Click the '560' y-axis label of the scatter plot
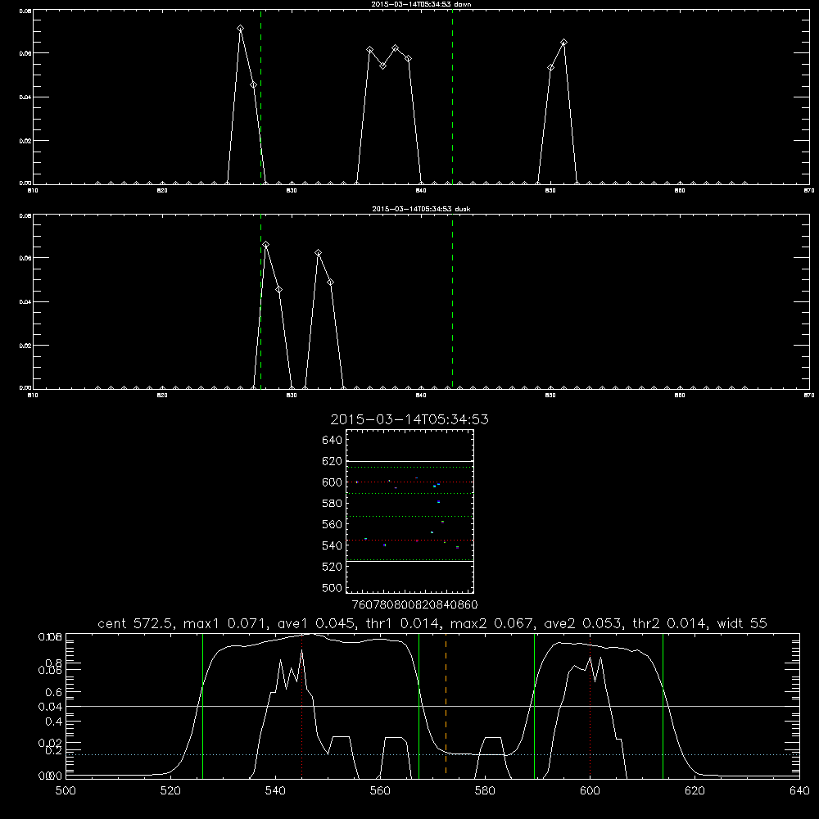The image size is (819, 819). pos(333,524)
